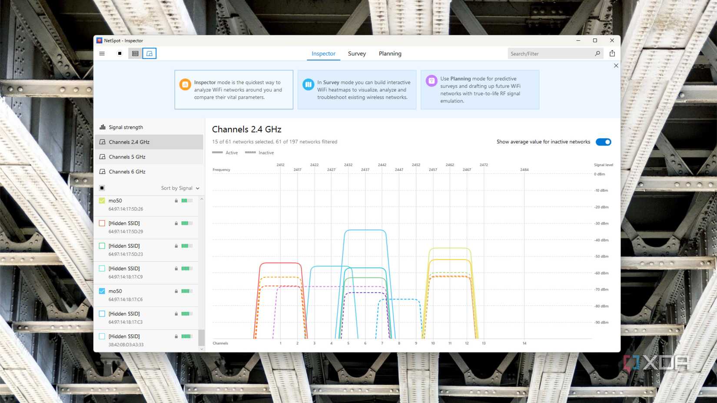The height and width of the screenshot is (403, 717).
Task: Check Hidden SSID 64:97:14:18:17:C3
Action: pos(102,313)
